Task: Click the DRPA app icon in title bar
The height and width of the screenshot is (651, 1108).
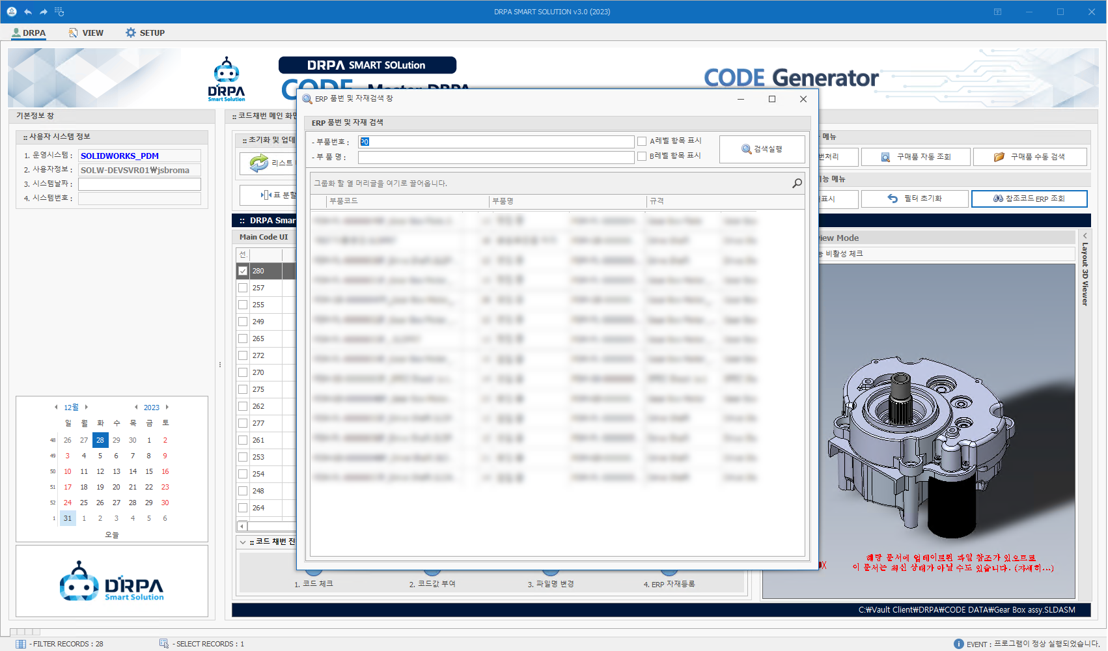Action: click(12, 12)
